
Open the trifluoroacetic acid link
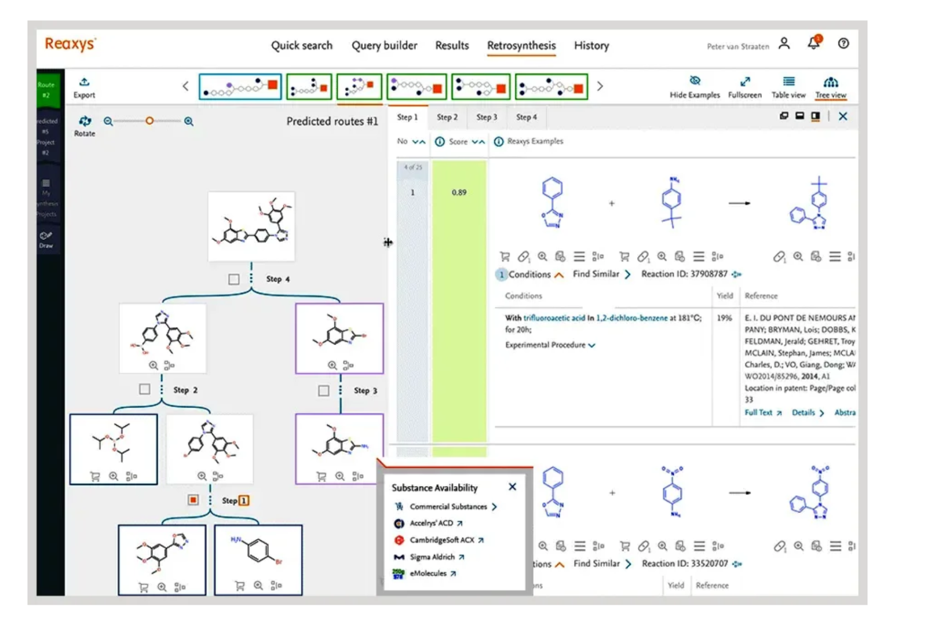554,318
